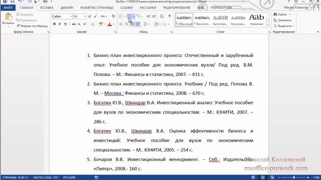Switch to the ССЫЛКИ tab
The width and height of the screenshot is (321, 180).
(x=126, y=7)
